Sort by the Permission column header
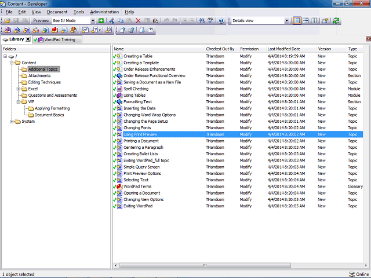Viewport: 371px width, 278px height. click(253, 49)
